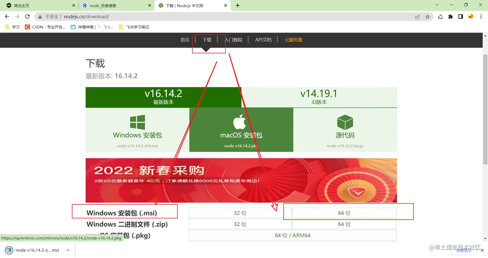Expand the downloaded file options chevron

pyautogui.click(x=68, y=250)
